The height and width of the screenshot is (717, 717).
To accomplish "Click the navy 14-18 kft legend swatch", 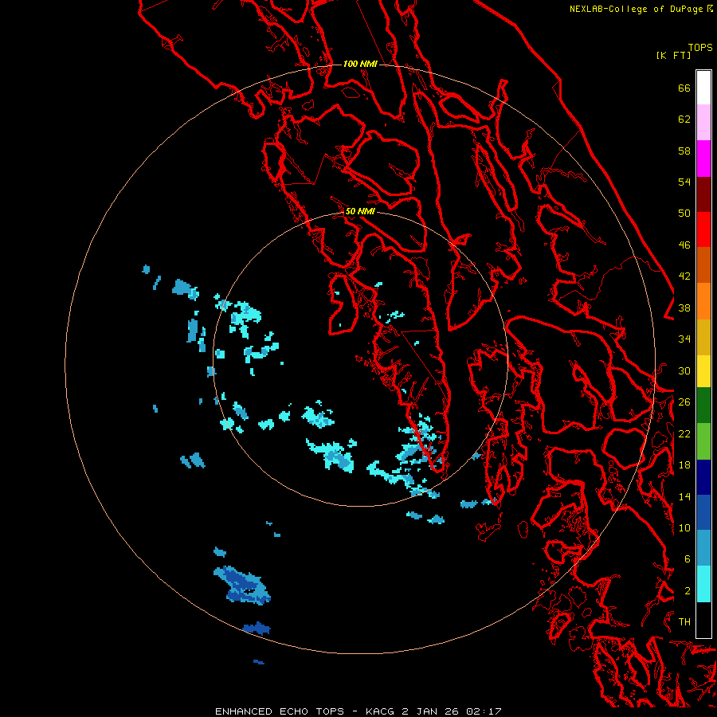I will point(703,477).
